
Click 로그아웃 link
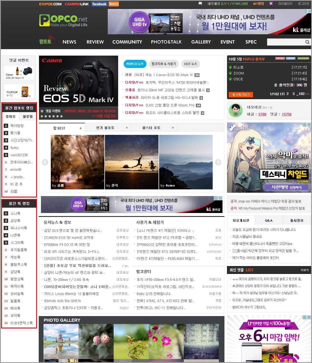pos(304,4)
